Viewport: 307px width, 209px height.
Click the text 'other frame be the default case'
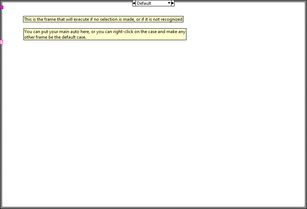tap(55, 37)
